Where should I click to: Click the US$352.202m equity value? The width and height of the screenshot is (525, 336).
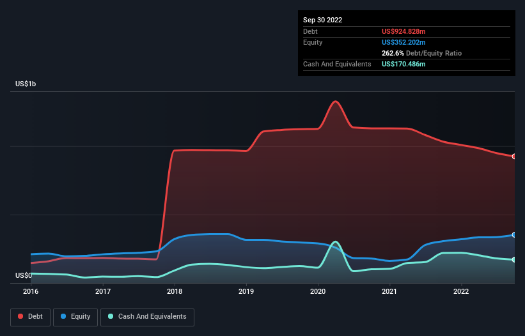(404, 42)
